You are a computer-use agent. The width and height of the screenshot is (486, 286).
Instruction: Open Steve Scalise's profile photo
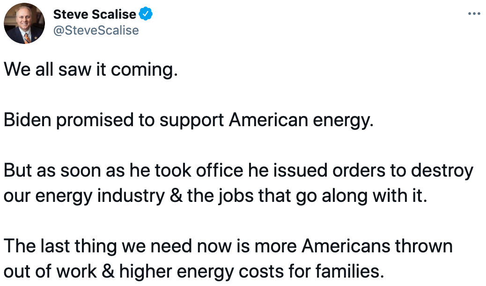[x=24, y=23]
